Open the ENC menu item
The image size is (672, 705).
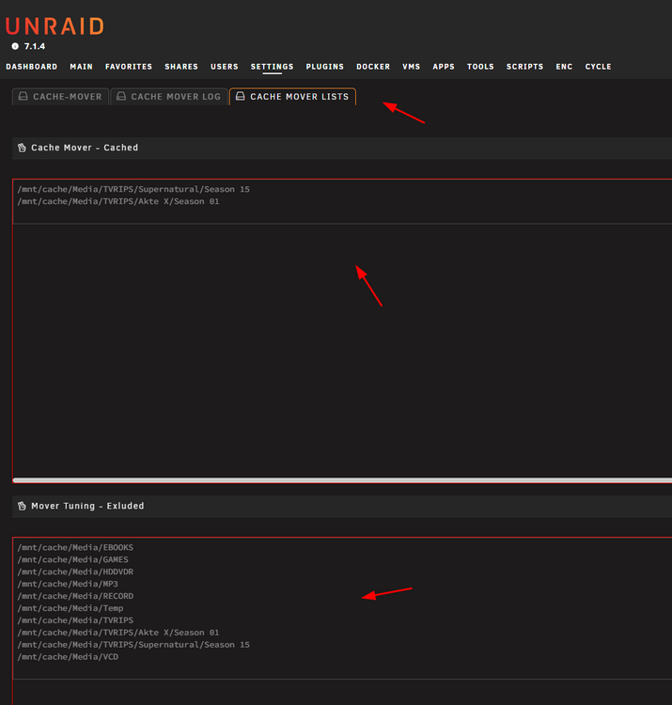(x=564, y=67)
